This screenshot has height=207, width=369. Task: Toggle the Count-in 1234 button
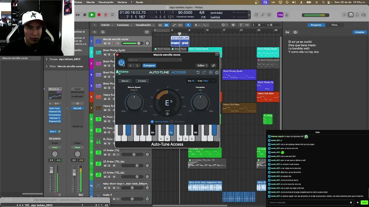coord(280,15)
